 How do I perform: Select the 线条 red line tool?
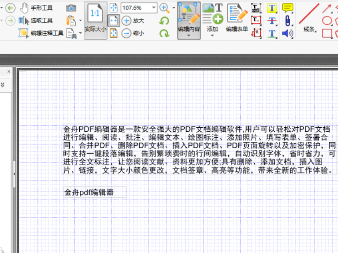309,18
